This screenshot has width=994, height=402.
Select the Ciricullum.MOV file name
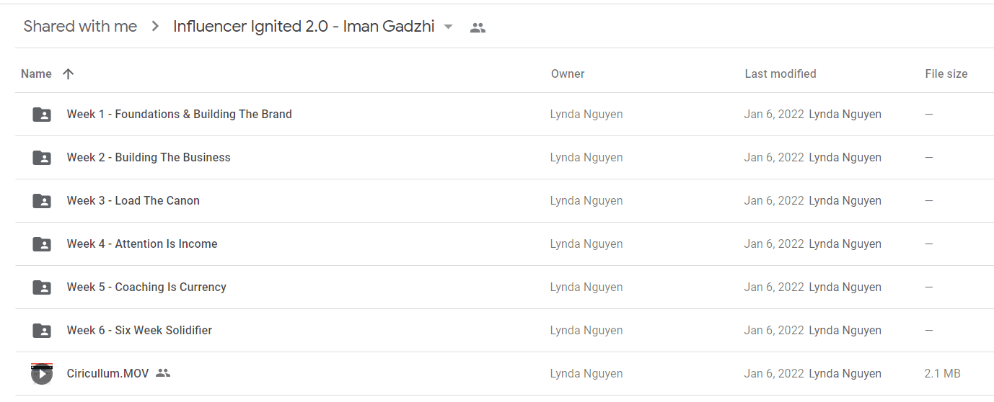(107, 373)
